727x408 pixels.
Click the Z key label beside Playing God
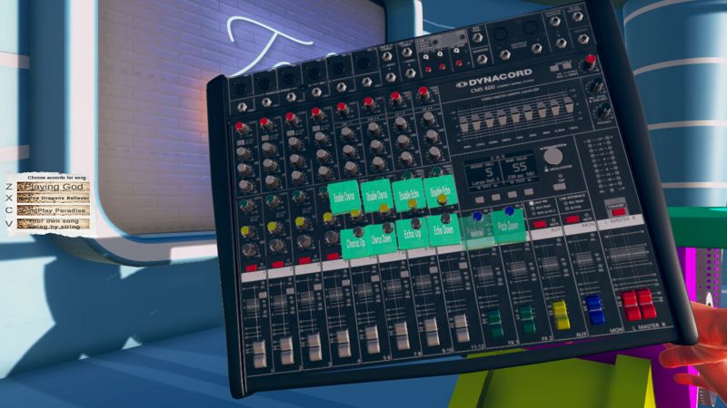point(9,187)
